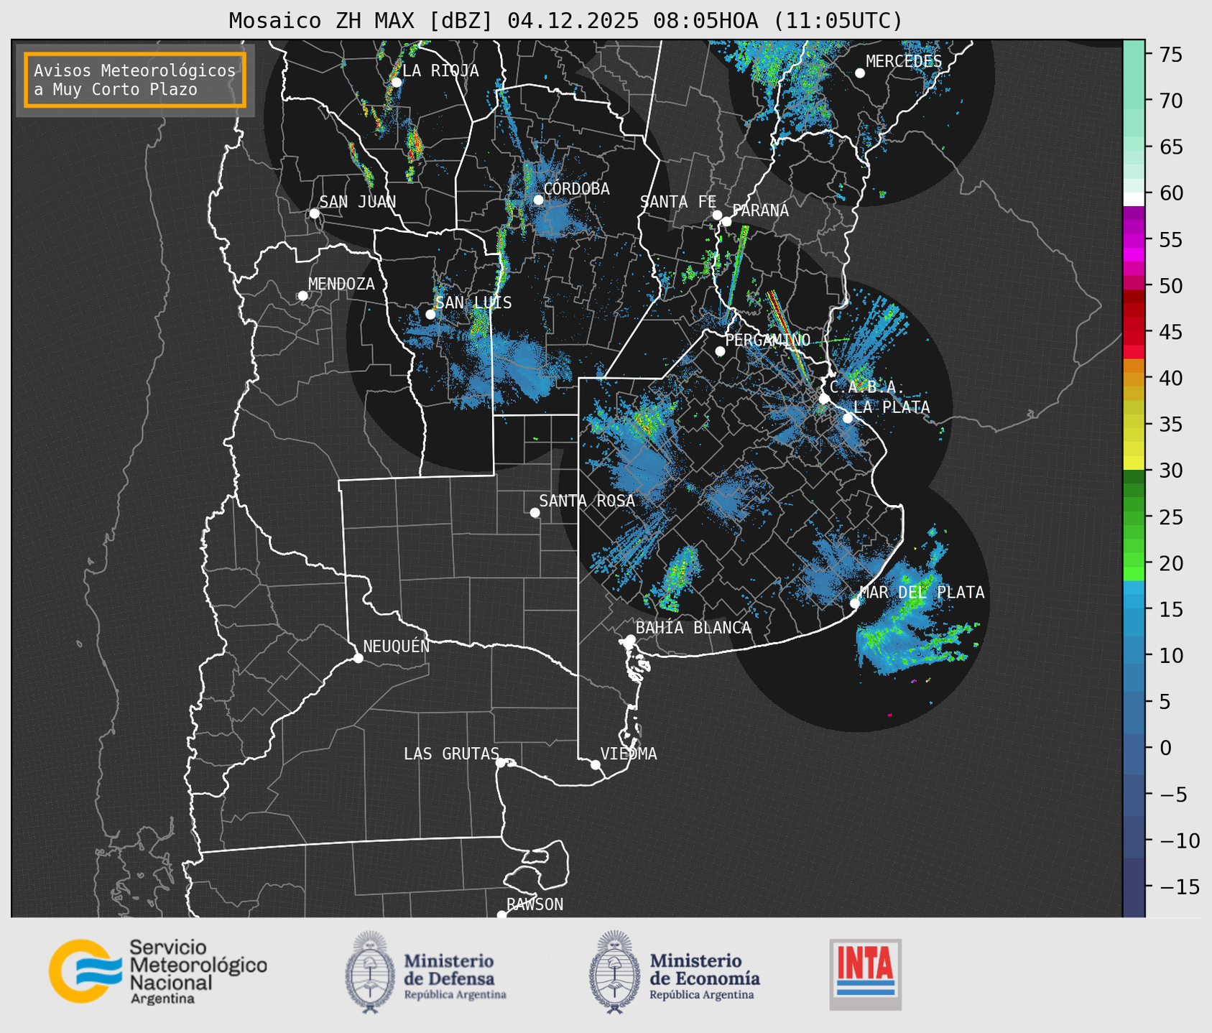Click the San Juan city marker dot
This screenshot has width=1212, height=1033.
[x=314, y=213]
